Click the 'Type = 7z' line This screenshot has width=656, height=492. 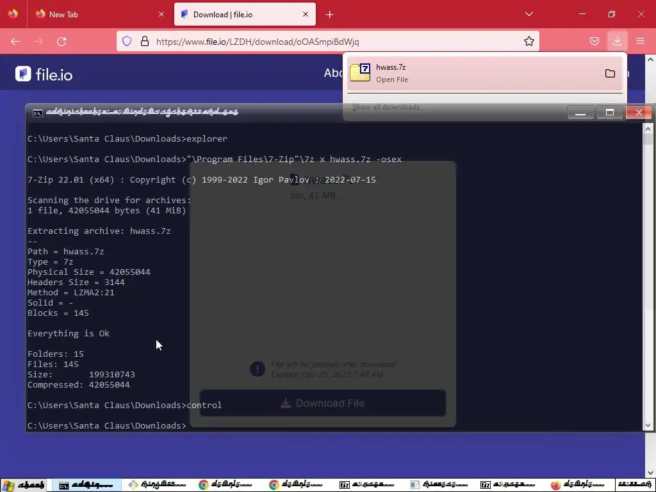pyautogui.click(x=51, y=262)
